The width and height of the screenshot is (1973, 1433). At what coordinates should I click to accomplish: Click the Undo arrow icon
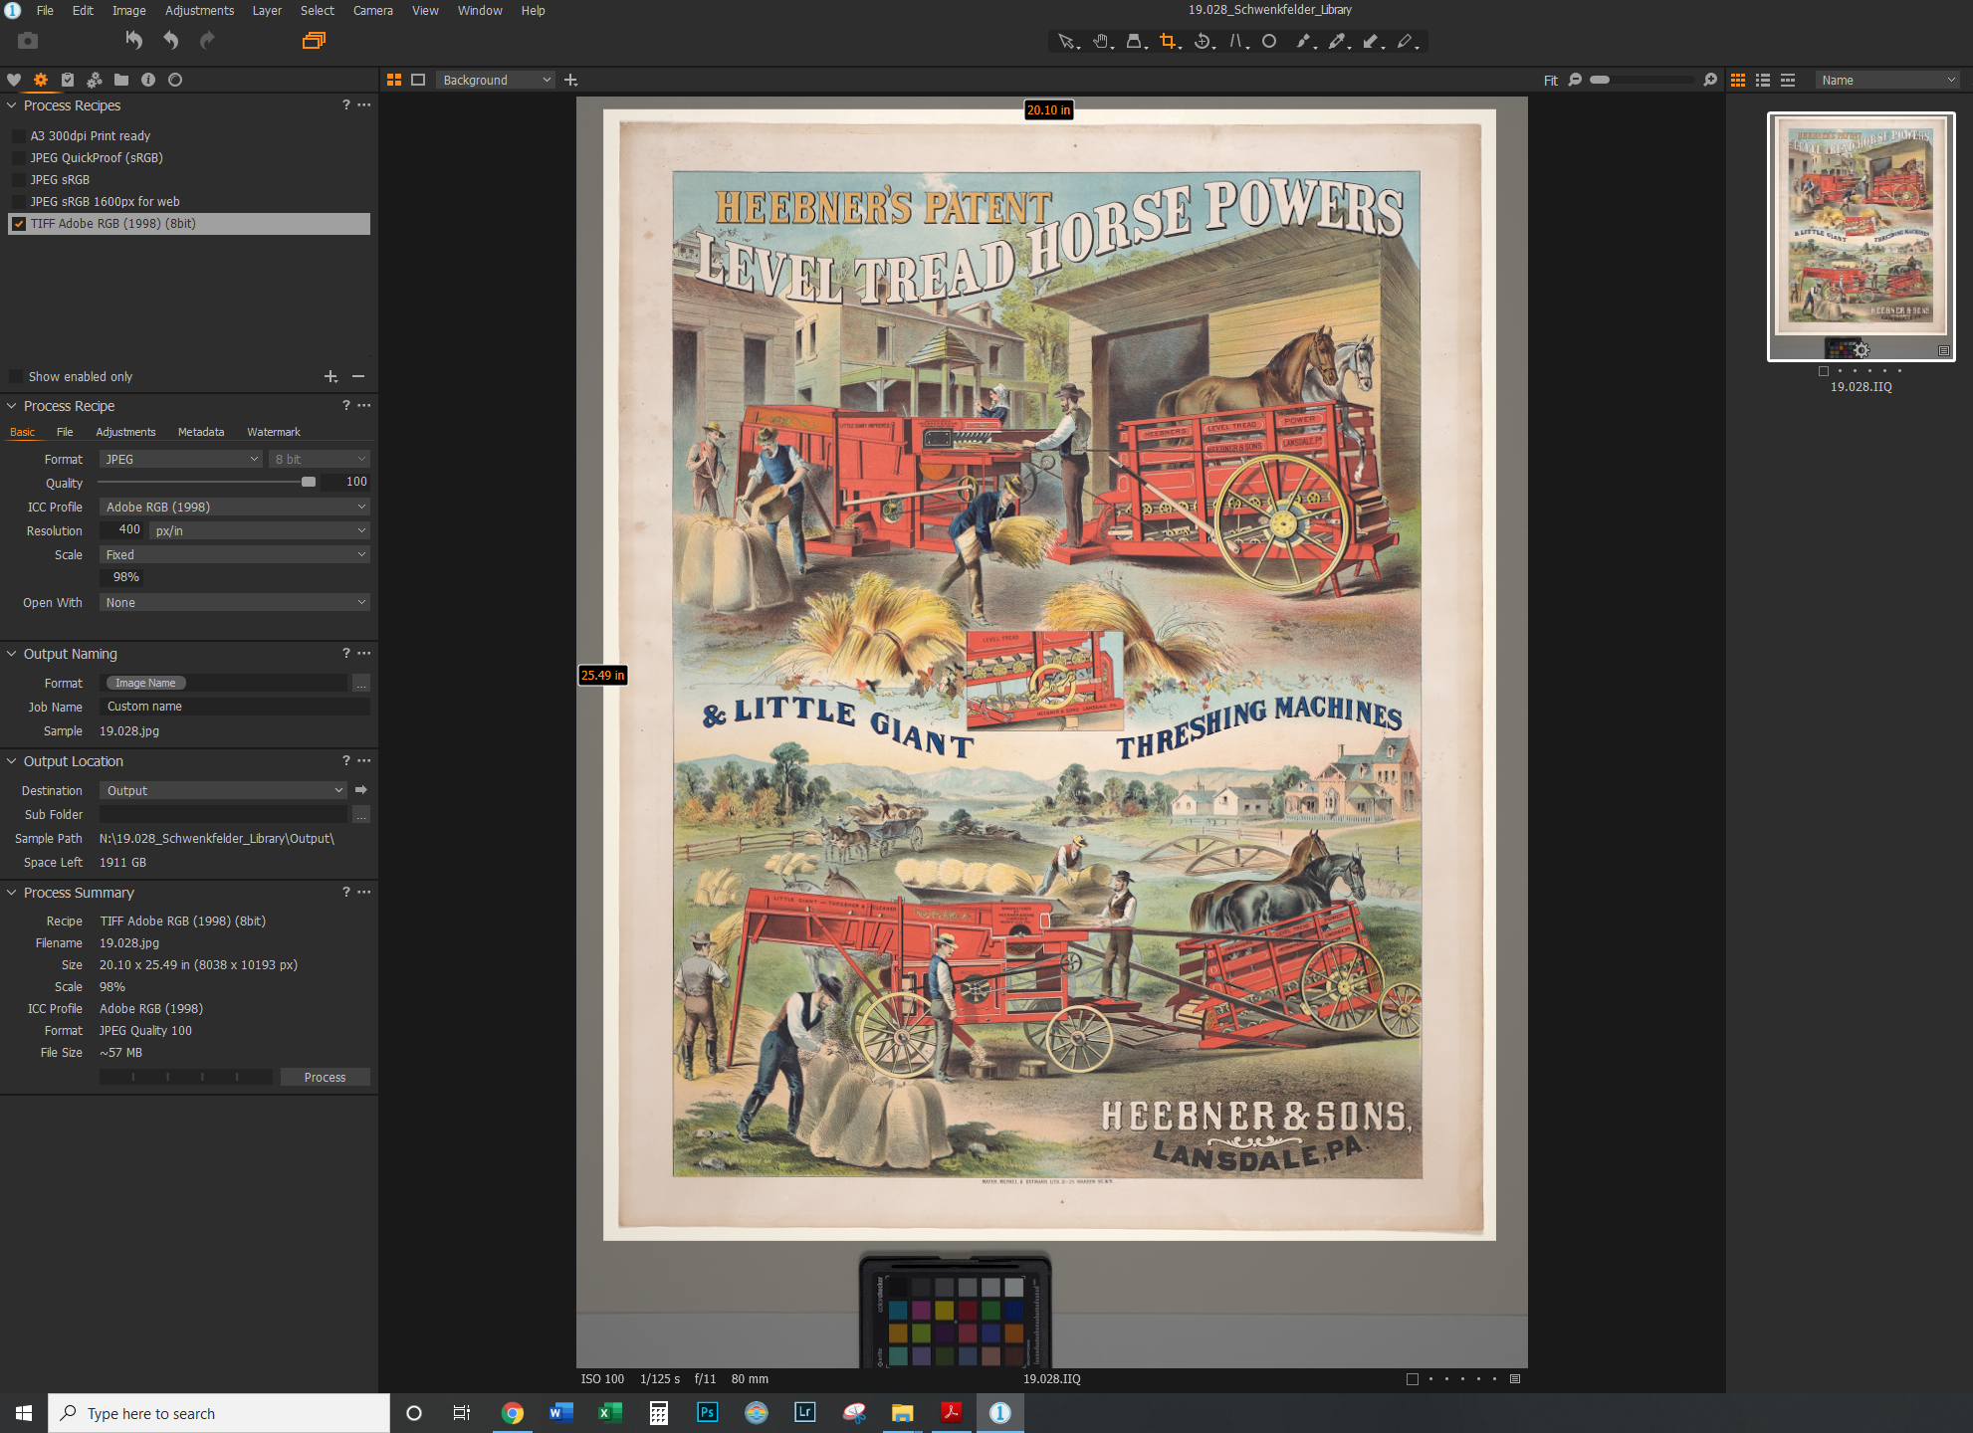pos(171,41)
